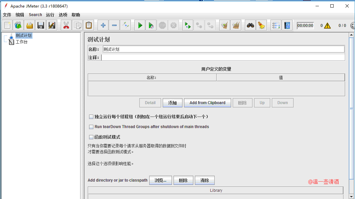
Task: Save the test plan with floppy icon
Action: [x=41, y=25]
